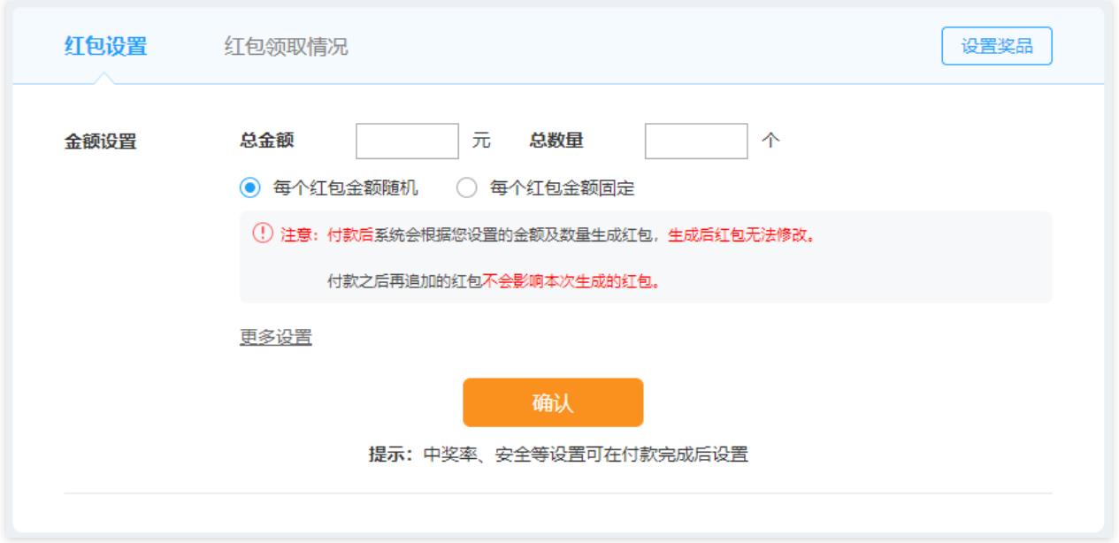Expand 更多设置 options

(x=275, y=337)
